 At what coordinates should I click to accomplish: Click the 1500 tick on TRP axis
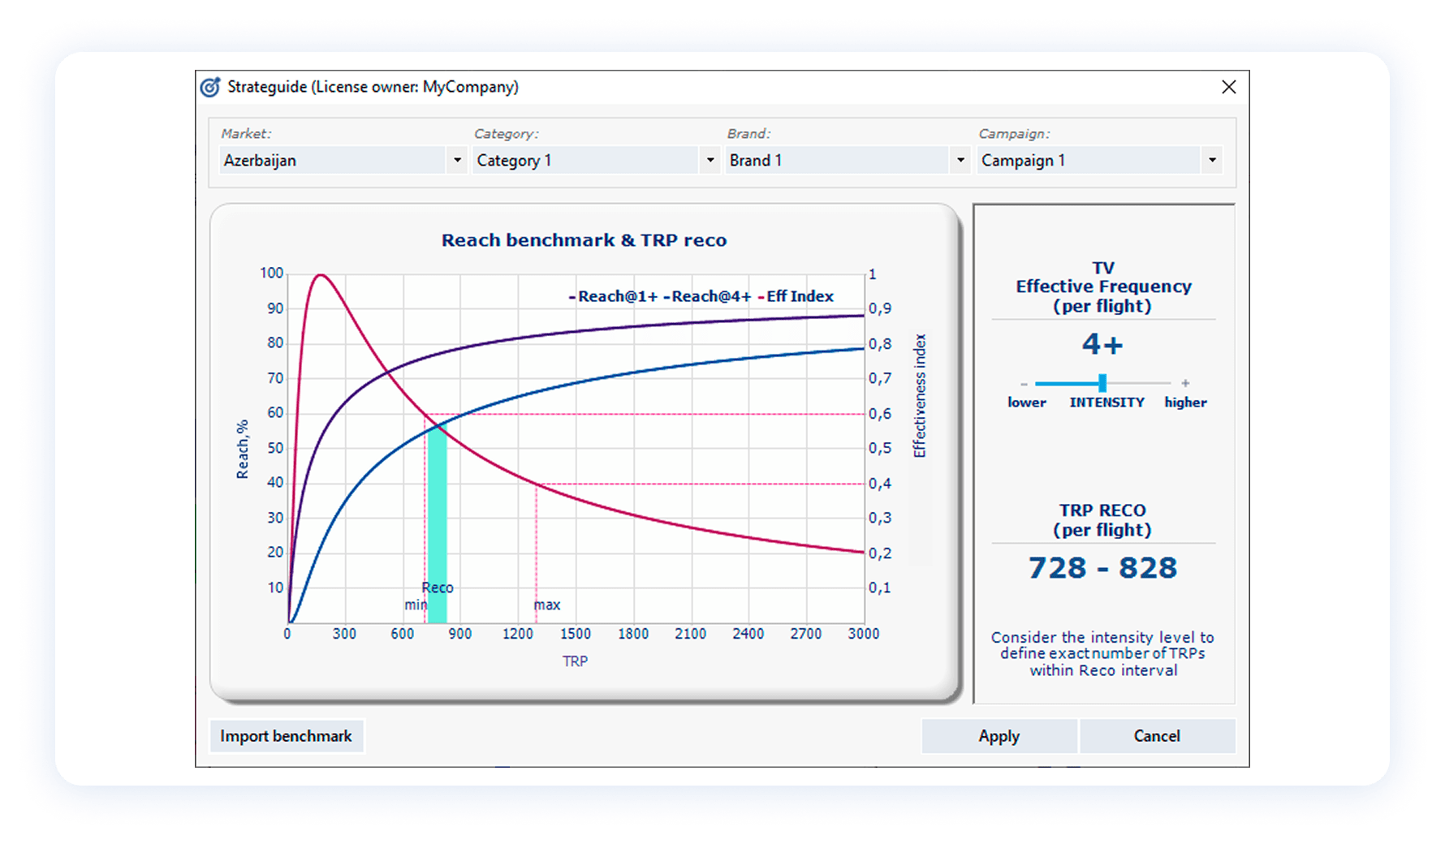575,634
